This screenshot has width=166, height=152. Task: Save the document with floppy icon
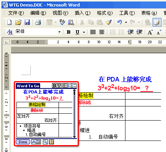tap(27, 22)
